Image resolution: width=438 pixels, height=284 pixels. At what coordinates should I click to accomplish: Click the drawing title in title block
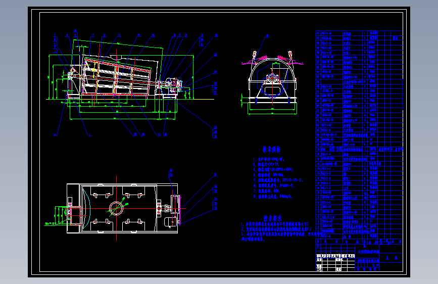click(x=368, y=252)
